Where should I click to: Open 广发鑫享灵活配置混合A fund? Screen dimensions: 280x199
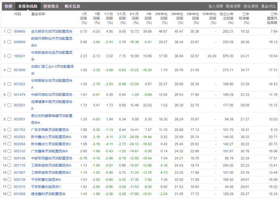49,151
